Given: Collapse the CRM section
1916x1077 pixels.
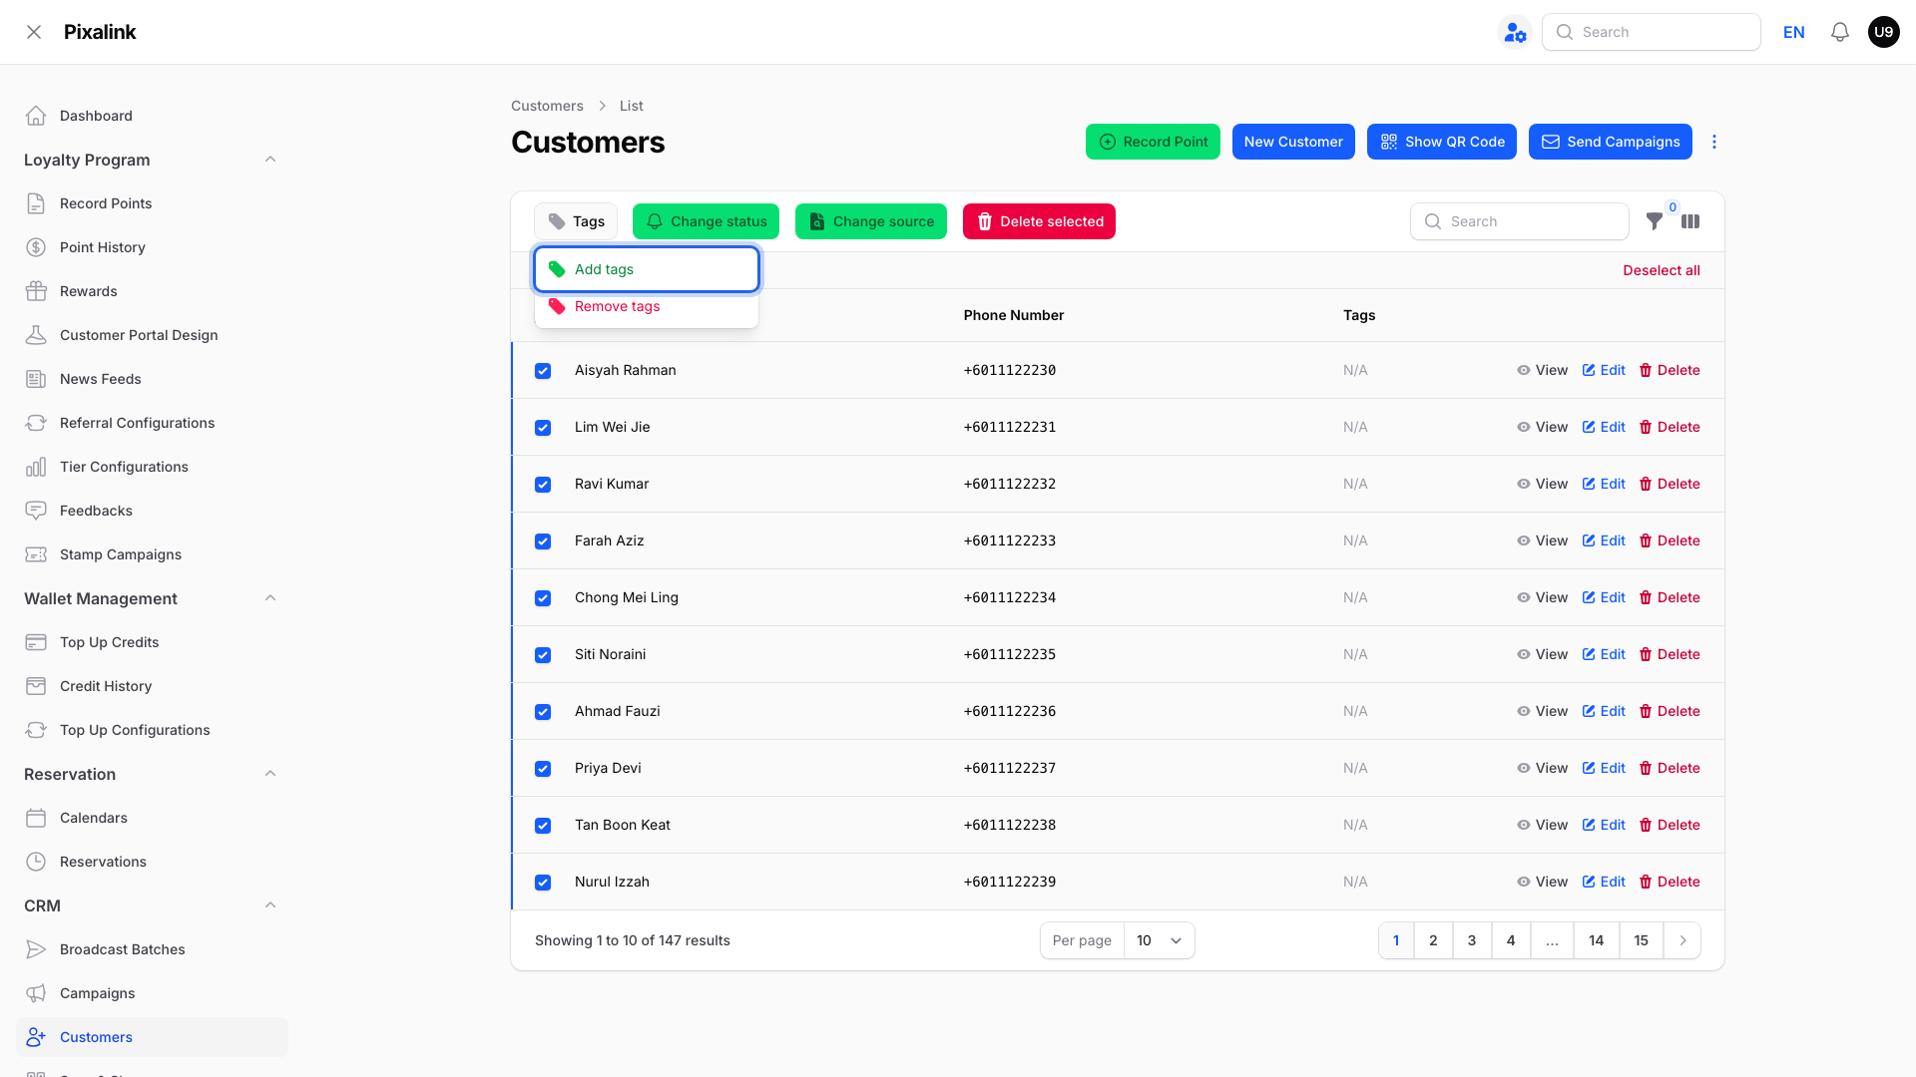Looking at the screenshot, I should [270, 905].
